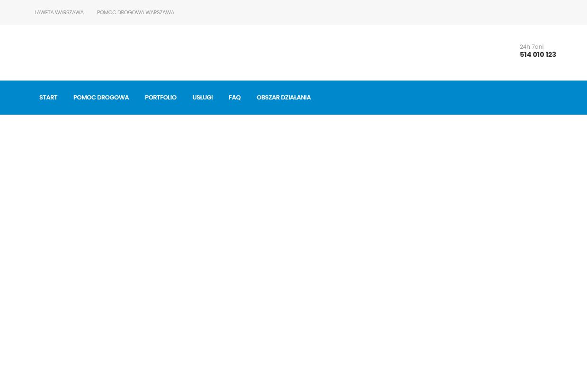Open the START menu item

(x=48, y=98)
